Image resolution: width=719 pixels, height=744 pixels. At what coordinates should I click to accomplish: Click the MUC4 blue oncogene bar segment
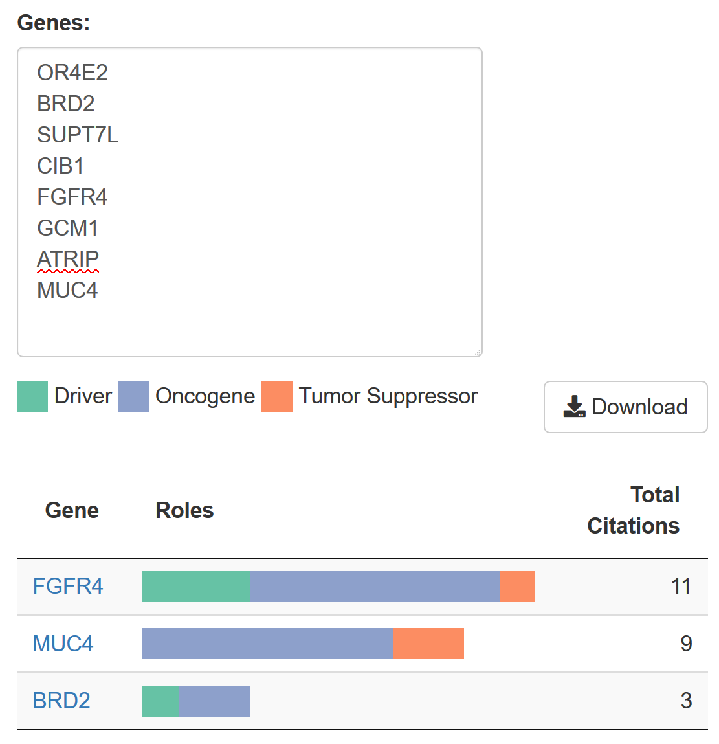click(x=267, y=644)
